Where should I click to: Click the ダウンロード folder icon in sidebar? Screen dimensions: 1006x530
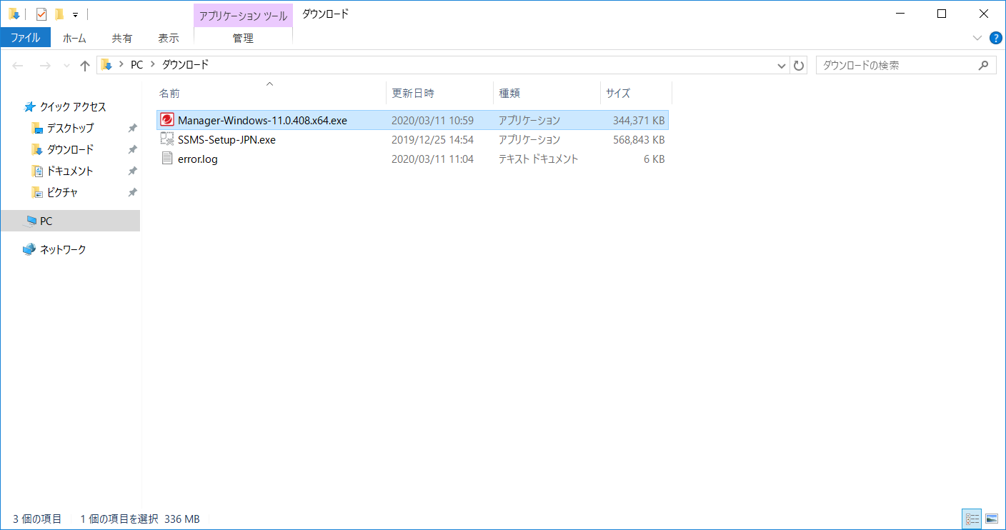pos(37,150)
